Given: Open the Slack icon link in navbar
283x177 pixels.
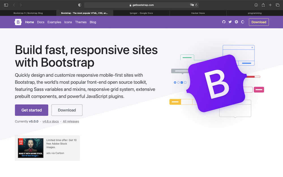Looking at the screenshot, I should [x=236, y=22].
